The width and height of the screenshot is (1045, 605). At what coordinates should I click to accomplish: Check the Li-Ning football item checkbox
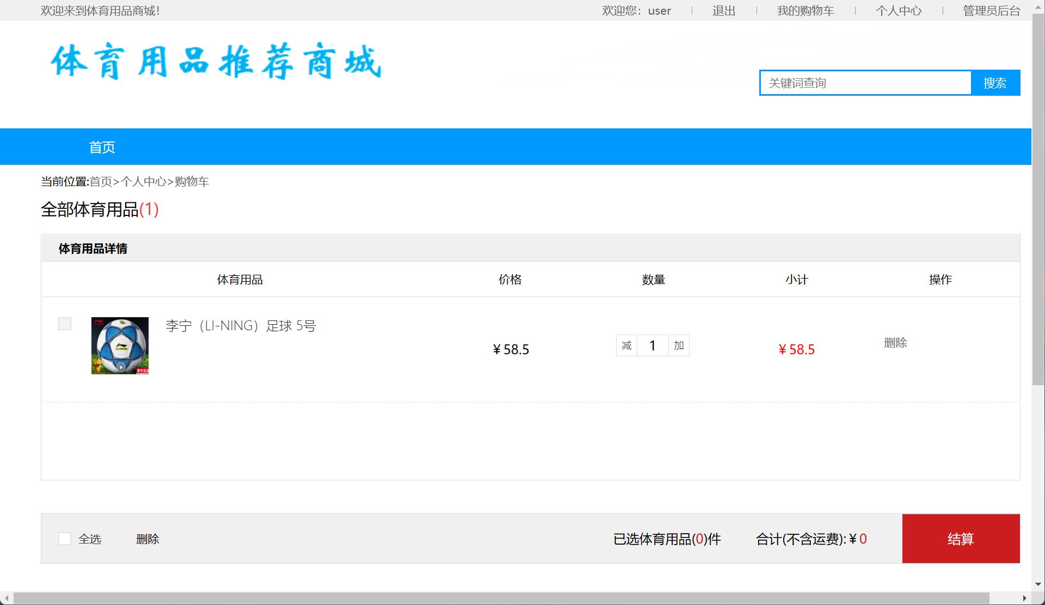[65, 323]
